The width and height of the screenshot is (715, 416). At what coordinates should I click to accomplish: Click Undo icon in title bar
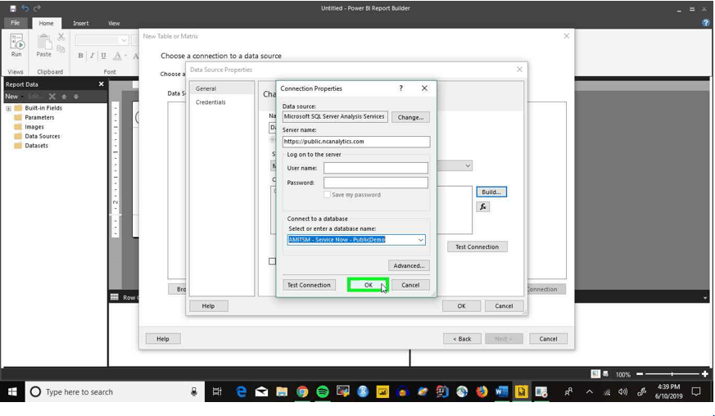(25, 8)
